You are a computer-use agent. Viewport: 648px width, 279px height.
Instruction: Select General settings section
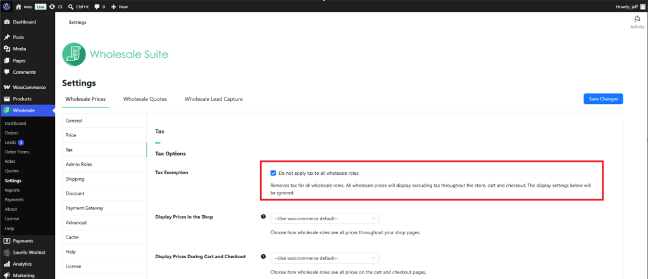(x=104, y=121)
